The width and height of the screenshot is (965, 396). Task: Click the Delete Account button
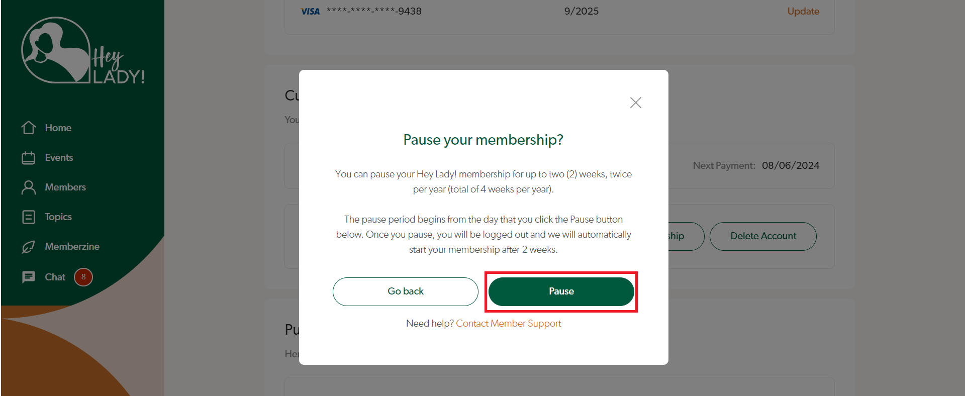(763, 236)
